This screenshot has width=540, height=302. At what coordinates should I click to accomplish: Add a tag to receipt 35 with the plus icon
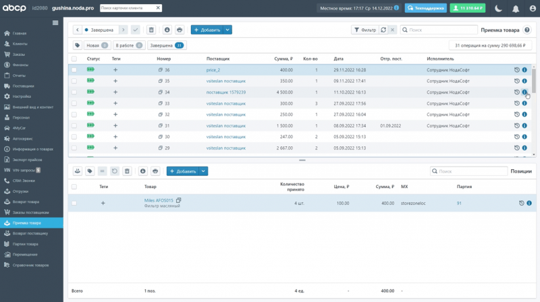tap(115, 81)
